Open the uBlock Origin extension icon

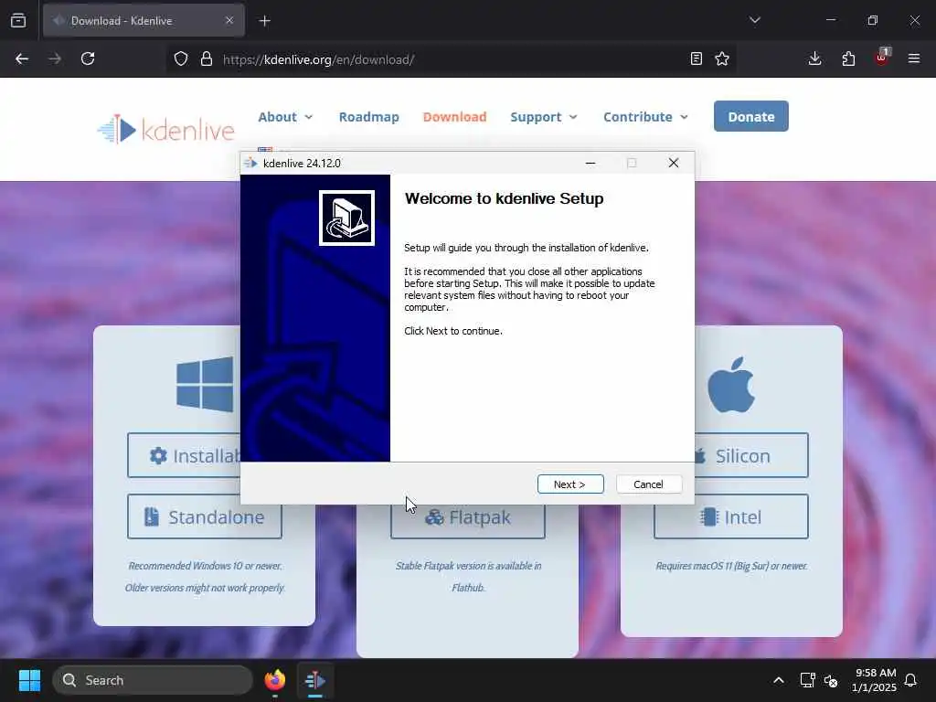click(x=882, y=58)
